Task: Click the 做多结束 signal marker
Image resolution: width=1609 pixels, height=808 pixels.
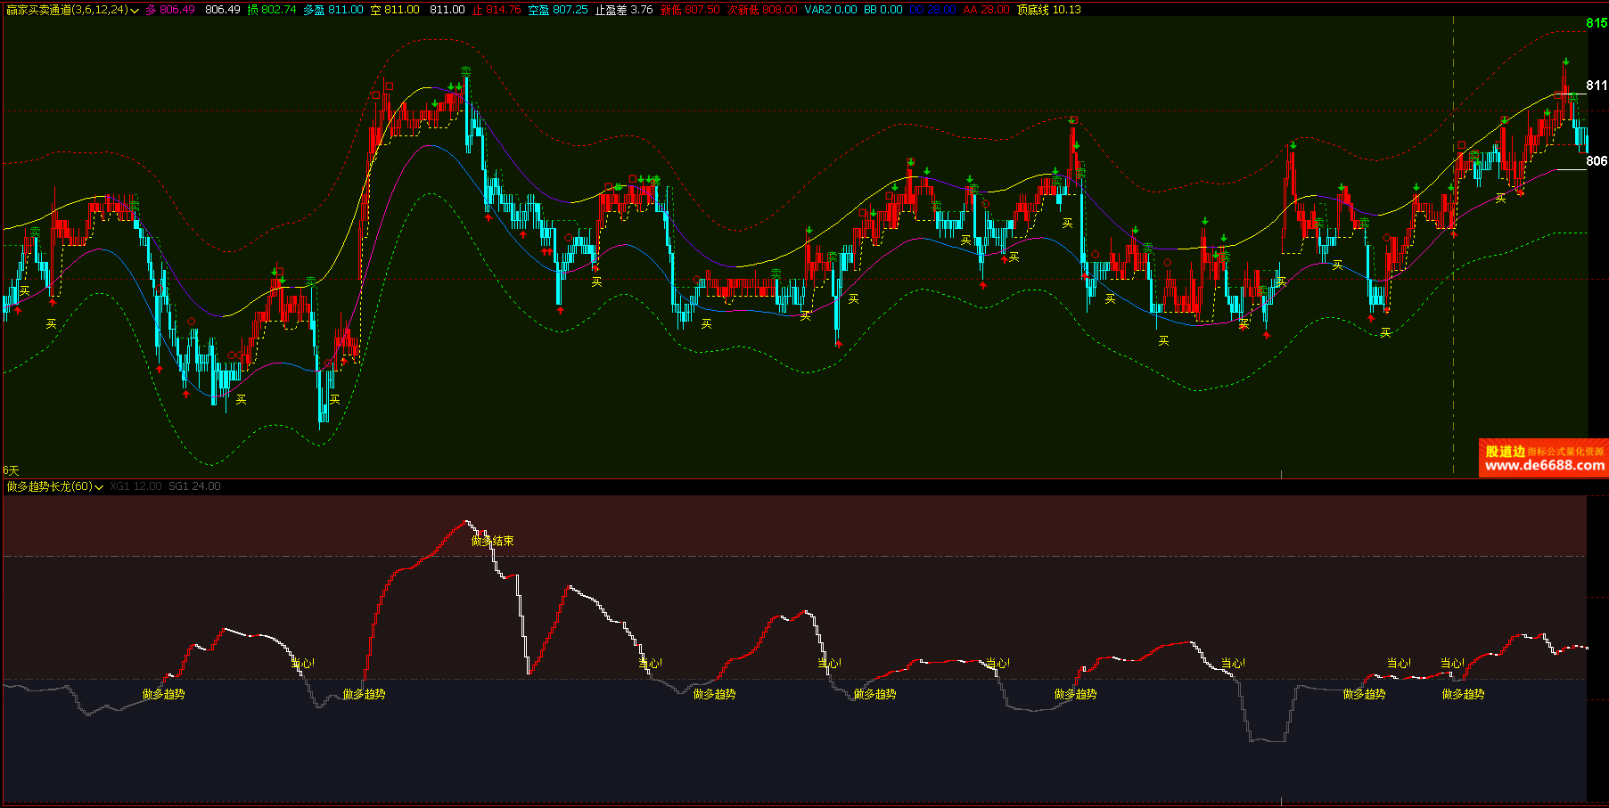Action: tap(492, 541)
